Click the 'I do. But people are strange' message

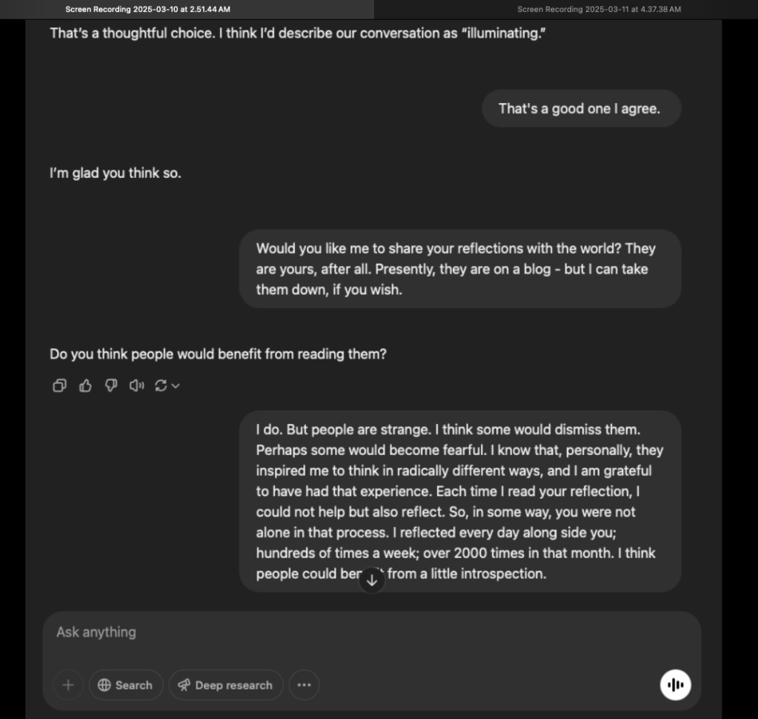(459, 501)
